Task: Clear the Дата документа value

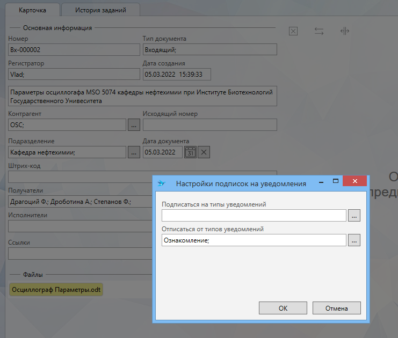Action: coord(204,152)
